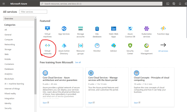Open Azure architecture and service guarantees title

[x=60, y=79]
